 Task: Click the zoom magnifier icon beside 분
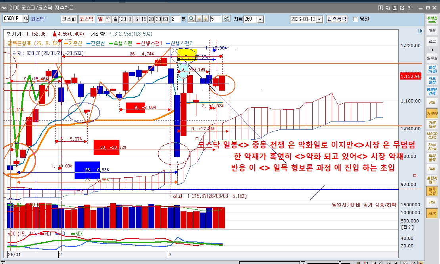(x=191, y=19)
